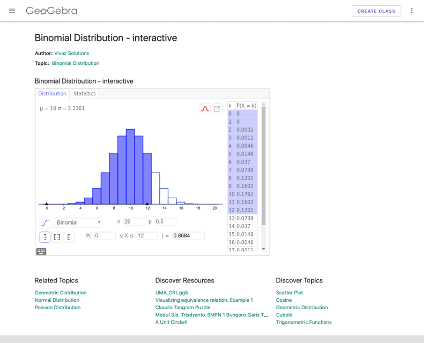429x343 pixels.
Task: Open the Vivax Solutions author link
Action: click(71, 53)
